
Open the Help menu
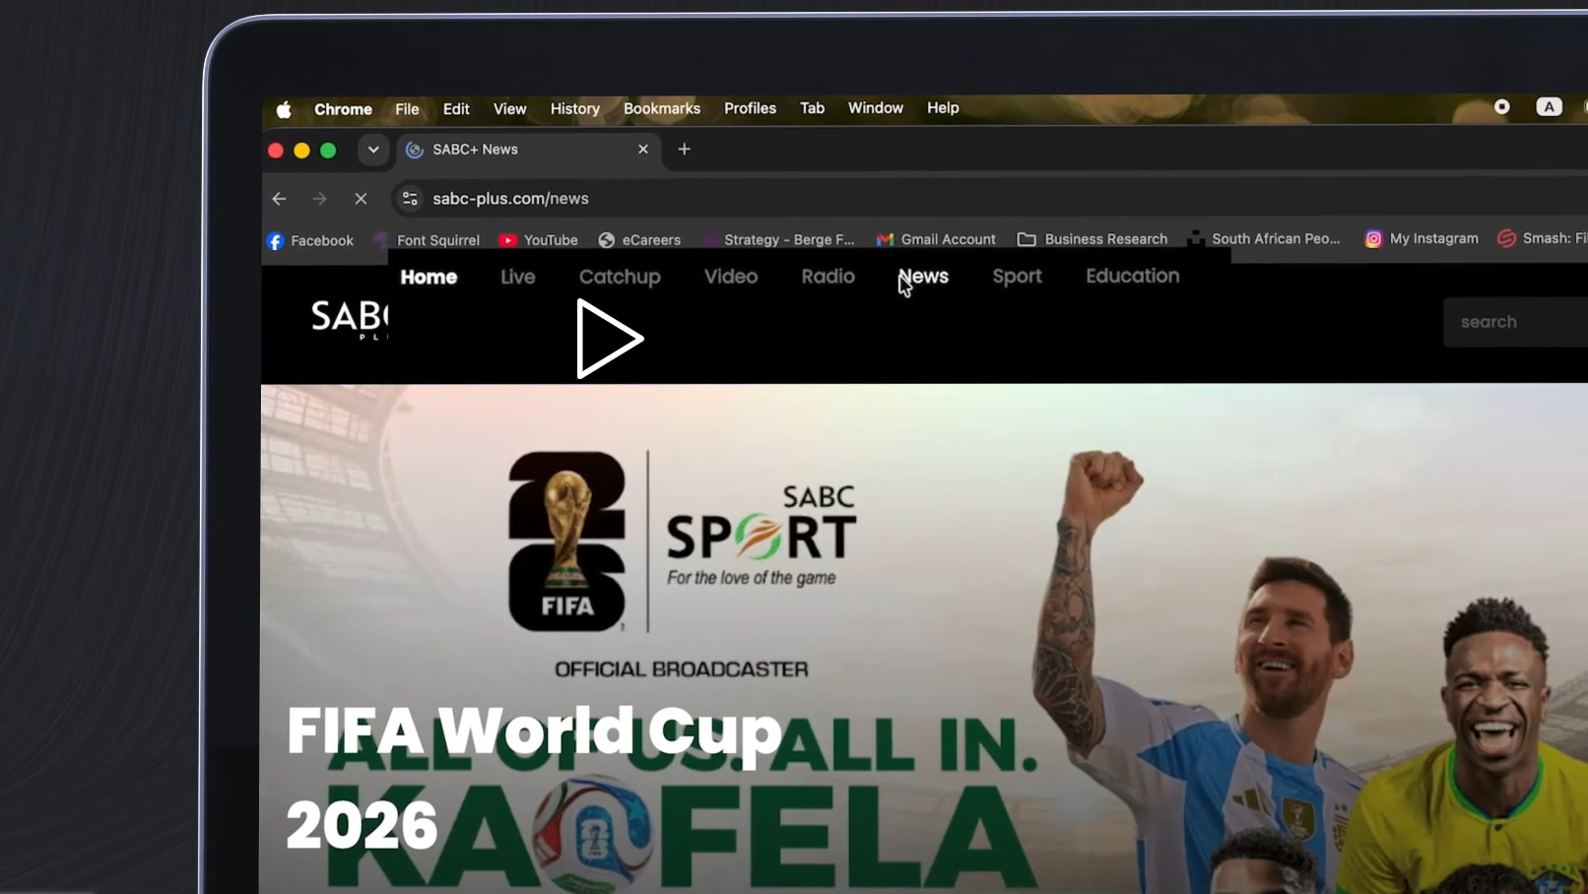[943, 108]
